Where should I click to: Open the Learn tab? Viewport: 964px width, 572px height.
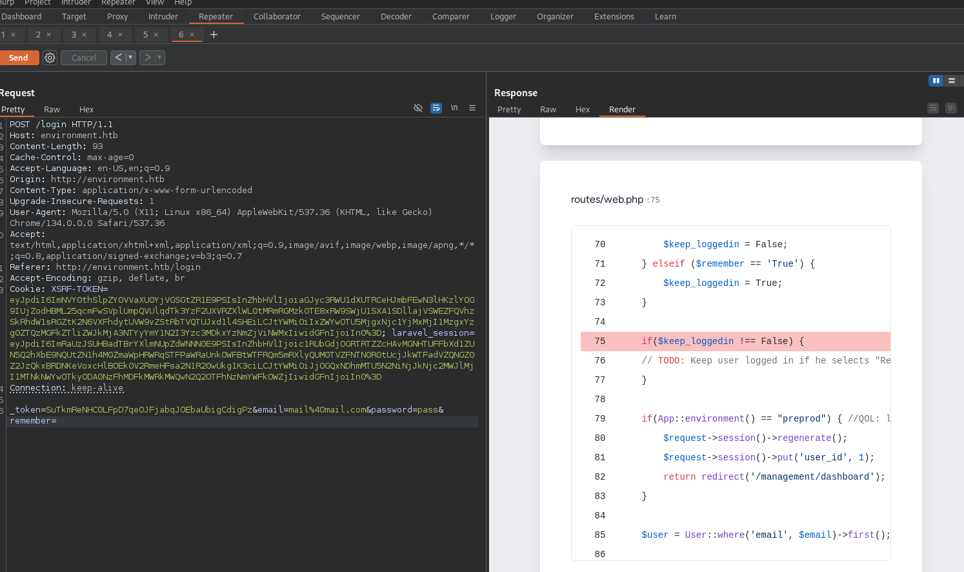665,17
